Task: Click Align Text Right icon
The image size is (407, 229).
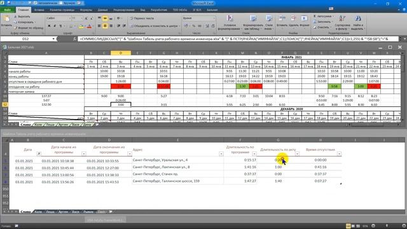Action: coord(111,26)
